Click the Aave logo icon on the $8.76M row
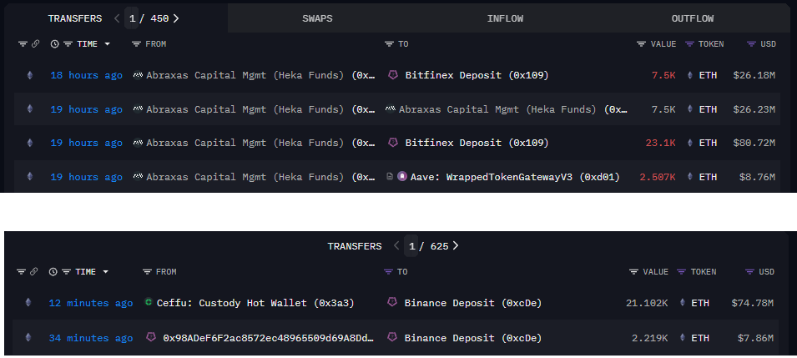The image size is (797, 358). 402,176
